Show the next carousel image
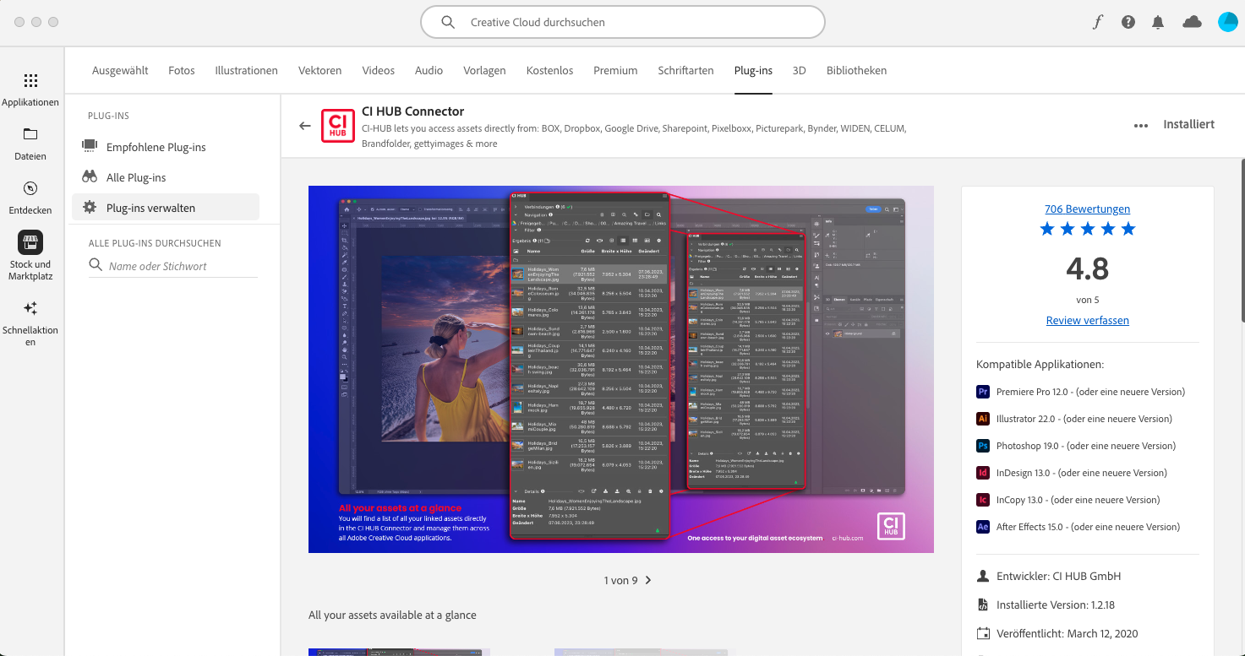This screenshot has height=656, width=1245. [x=647, y=580]
